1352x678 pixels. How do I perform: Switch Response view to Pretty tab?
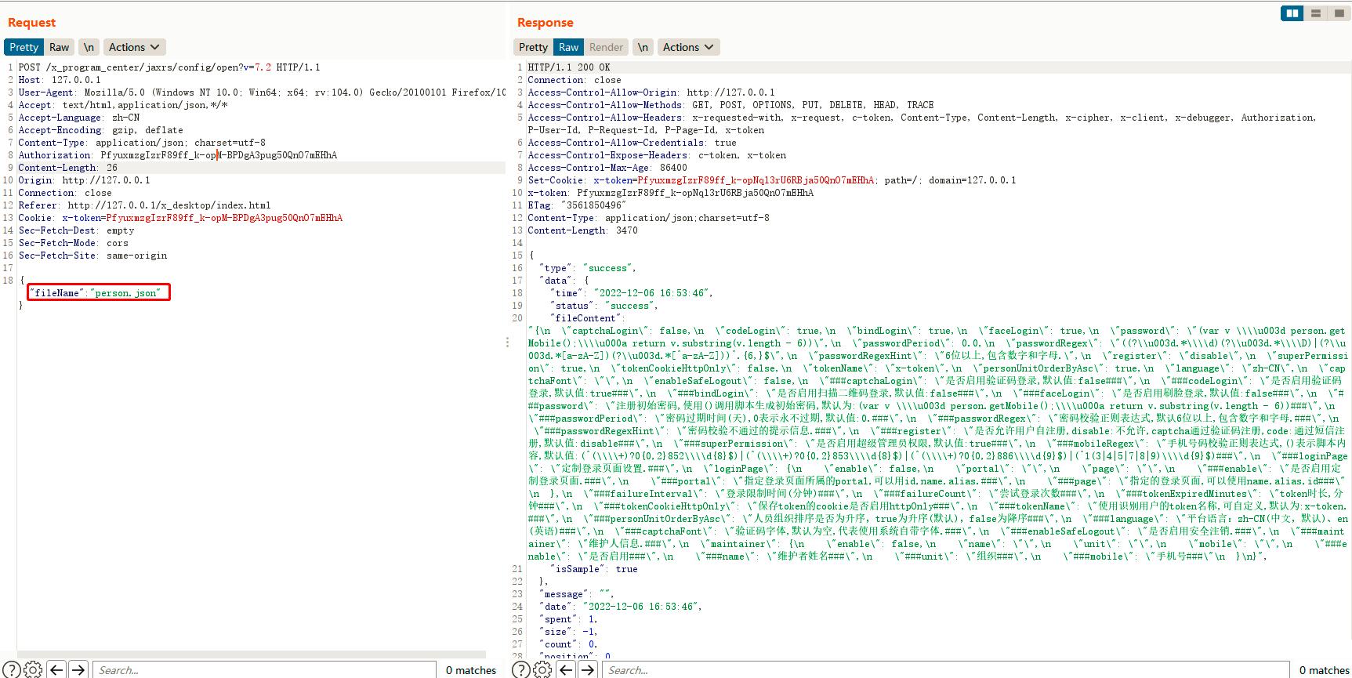tap(533, 47)
